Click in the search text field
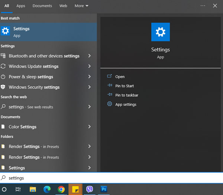 [111, 178]
